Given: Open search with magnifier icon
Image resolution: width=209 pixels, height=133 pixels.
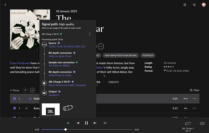Looking at the screenshot, I should point(194,5).
